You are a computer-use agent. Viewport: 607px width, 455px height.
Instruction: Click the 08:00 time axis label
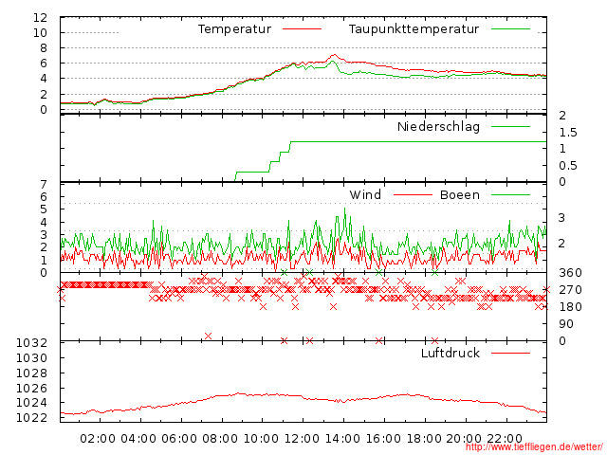220,439
